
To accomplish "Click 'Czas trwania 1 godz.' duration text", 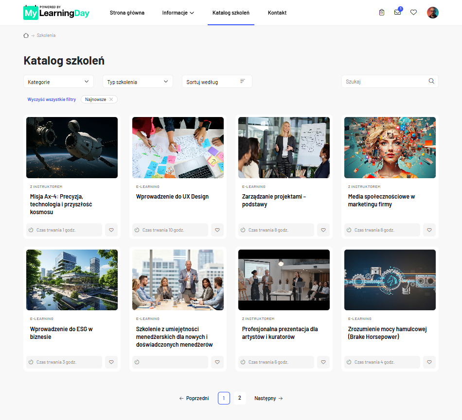I will pos(56,230).
